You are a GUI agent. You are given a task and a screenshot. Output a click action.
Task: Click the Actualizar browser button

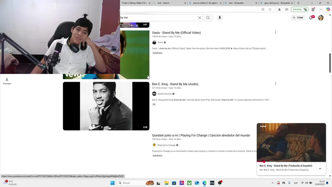[x=300, y=9]
